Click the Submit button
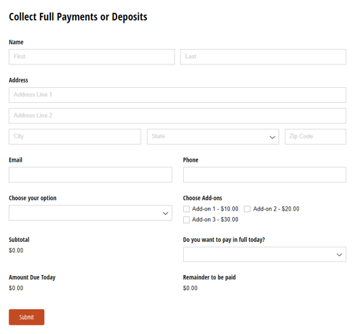355x334 pixels. [x=26, y=317]
